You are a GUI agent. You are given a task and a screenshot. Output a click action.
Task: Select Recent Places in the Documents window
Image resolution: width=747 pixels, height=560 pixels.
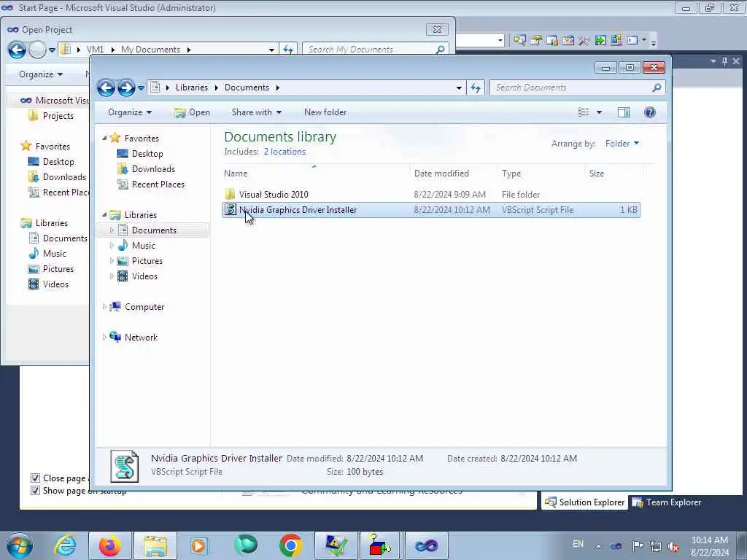158,184
